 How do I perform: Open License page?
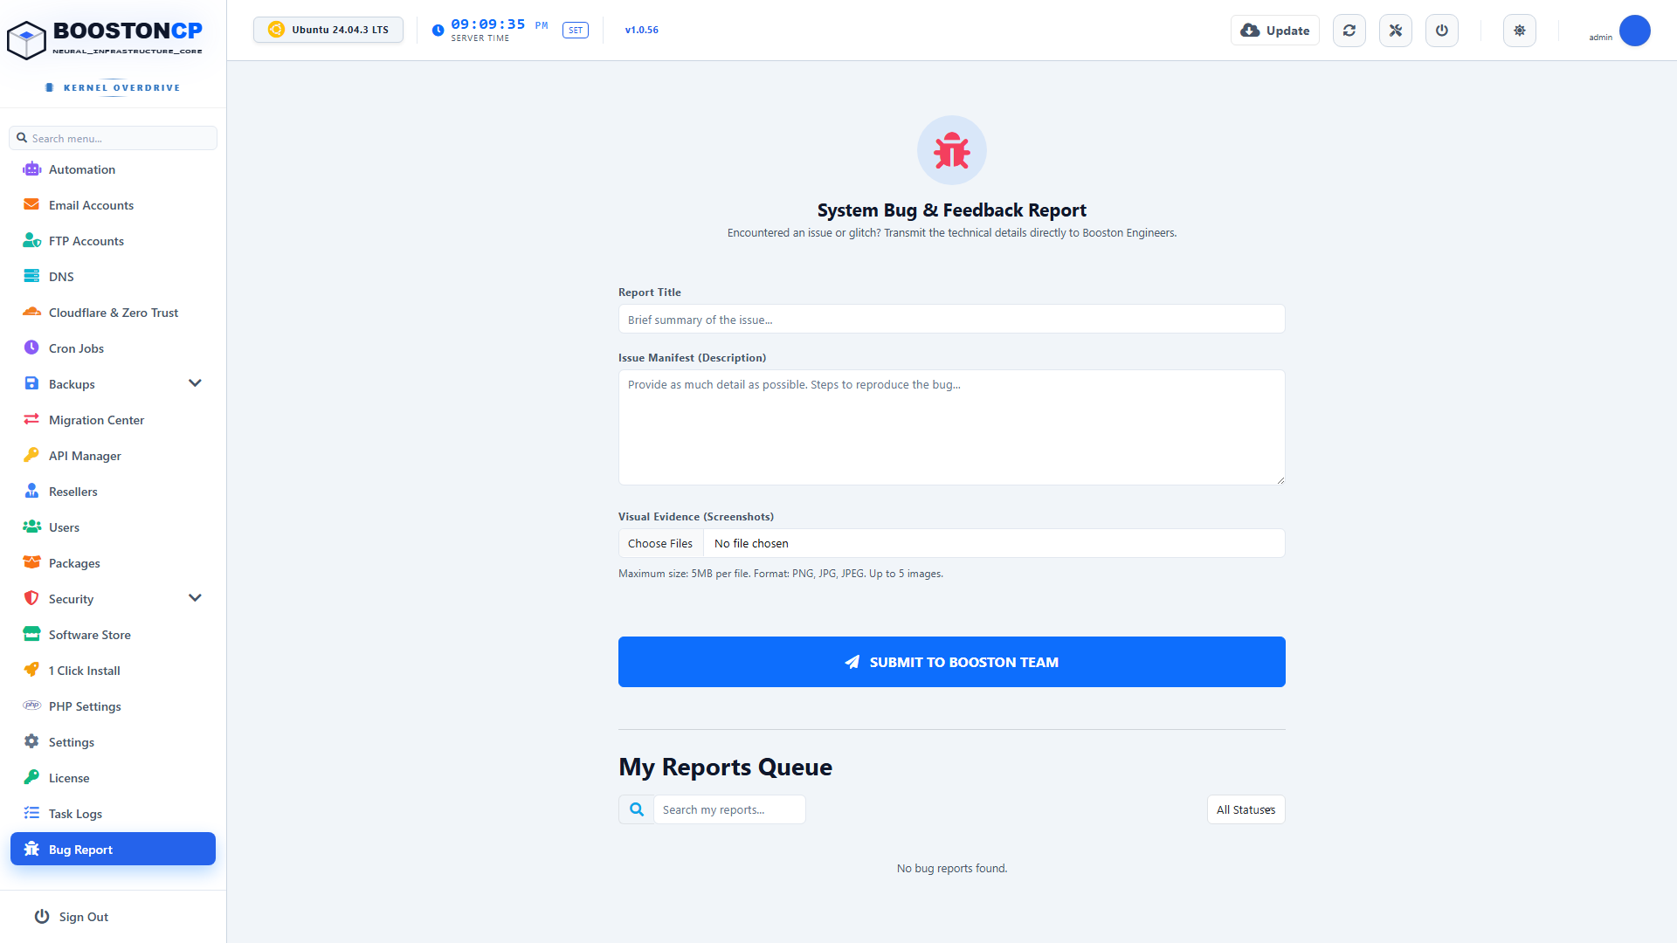click(113, 778)
